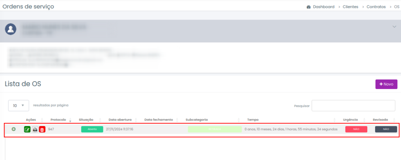Click the light green Subcategoria badge
Viewport: 401px width, 160px height.
(215, 129)
